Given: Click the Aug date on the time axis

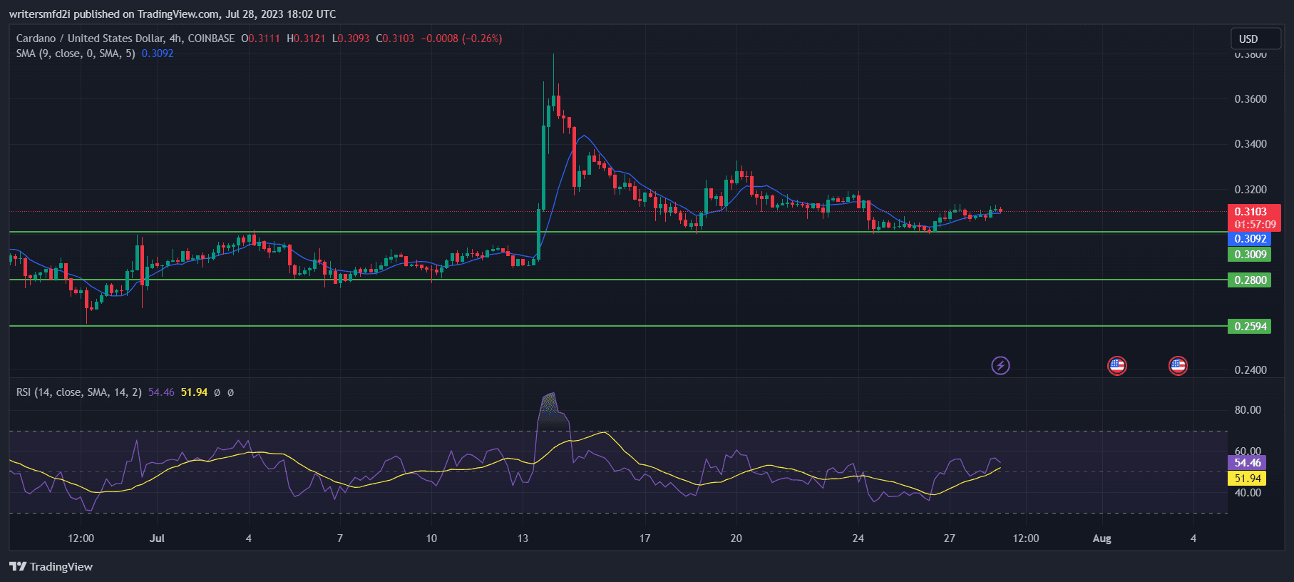Looking at the screenshot, I should pyautogui.click(x=1102, y=538).
